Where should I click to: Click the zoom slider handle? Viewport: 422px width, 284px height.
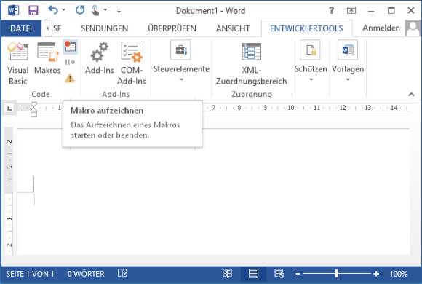click(x=337, y=274)
